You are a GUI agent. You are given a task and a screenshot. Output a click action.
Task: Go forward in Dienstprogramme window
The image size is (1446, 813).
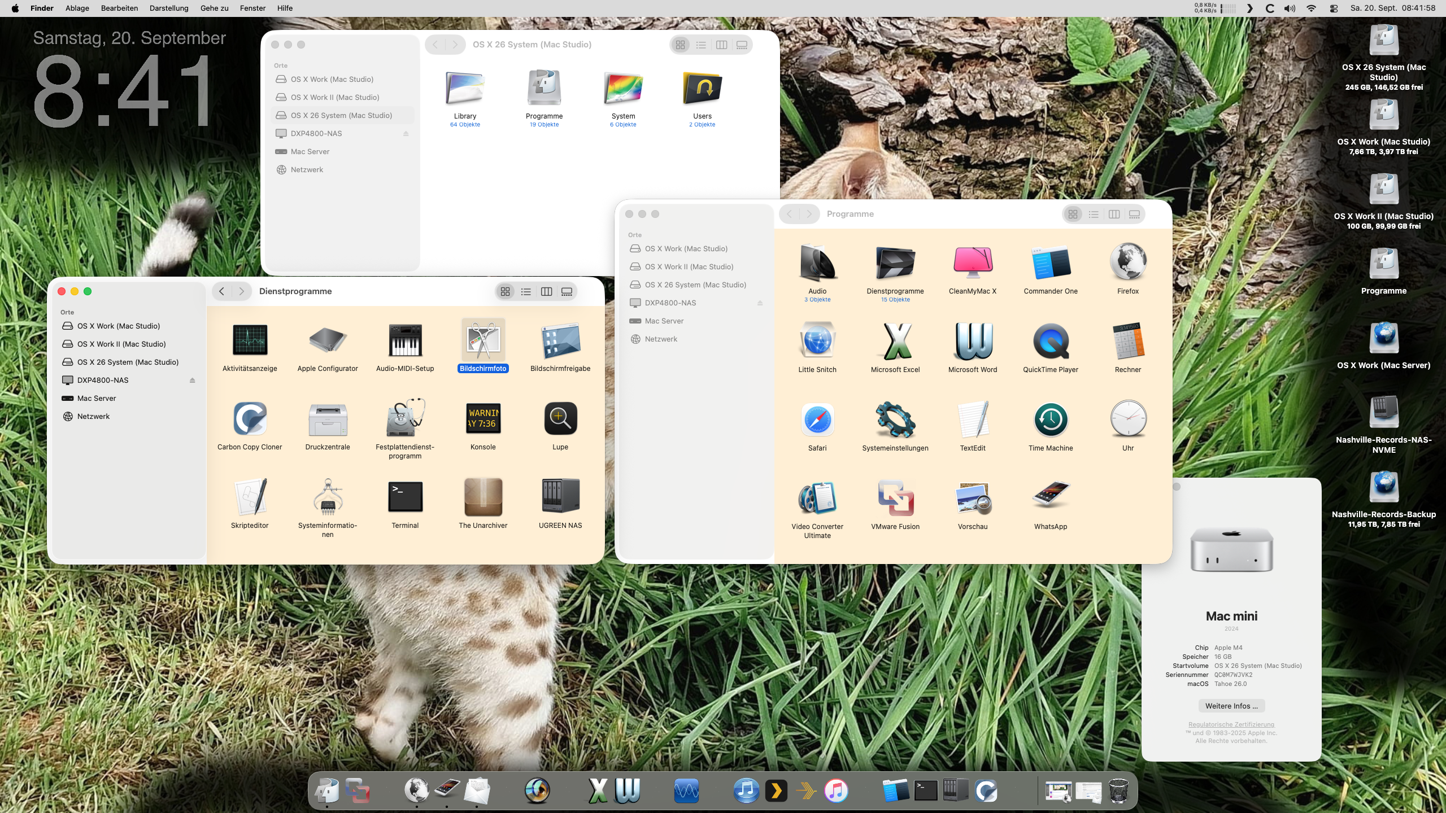pos(242,292)
